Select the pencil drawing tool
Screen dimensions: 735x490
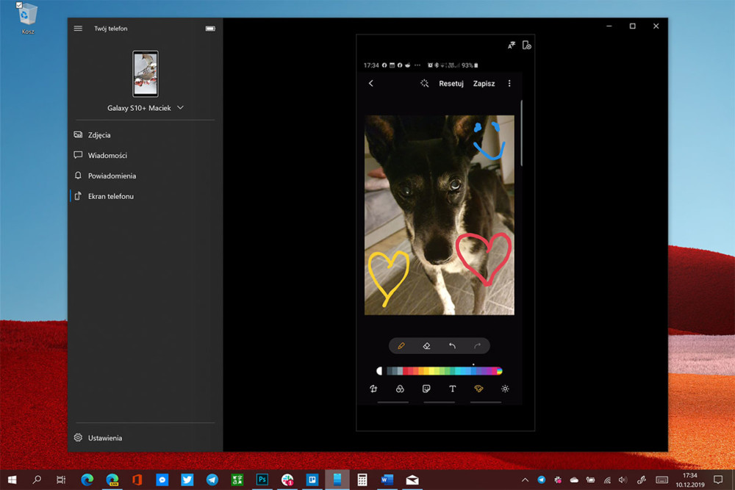401,346
